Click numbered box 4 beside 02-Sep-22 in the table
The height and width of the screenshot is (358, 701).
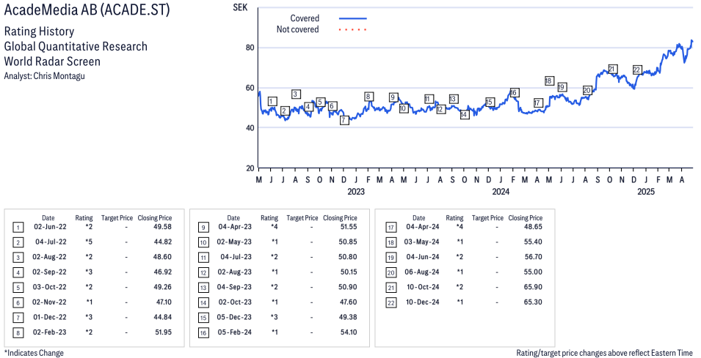tap(18, 273)
